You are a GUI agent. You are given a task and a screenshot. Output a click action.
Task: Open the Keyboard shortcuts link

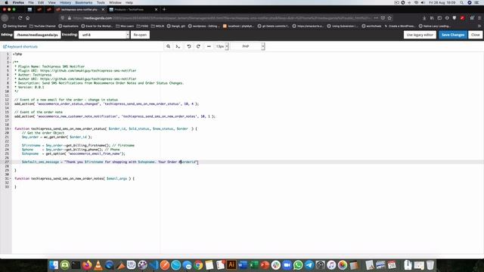coord(20,47)
